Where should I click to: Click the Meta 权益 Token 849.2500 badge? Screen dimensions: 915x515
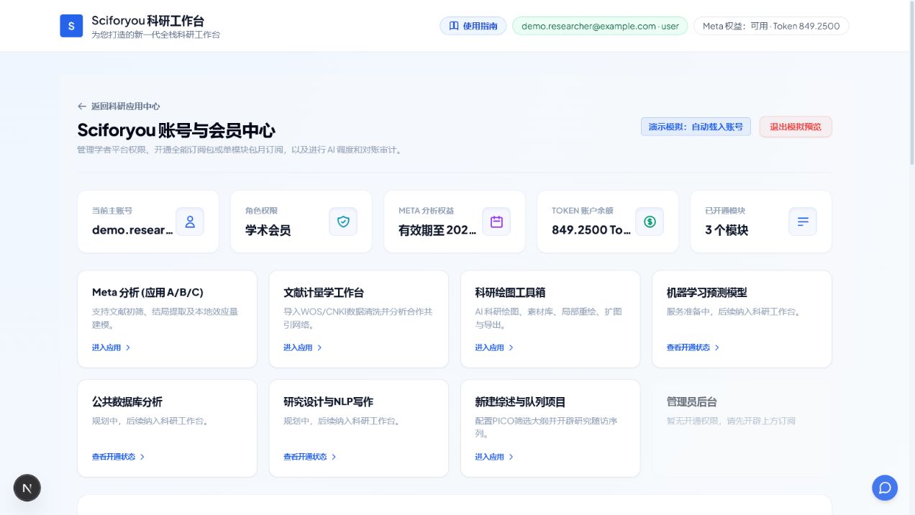(x=771, y=26)
